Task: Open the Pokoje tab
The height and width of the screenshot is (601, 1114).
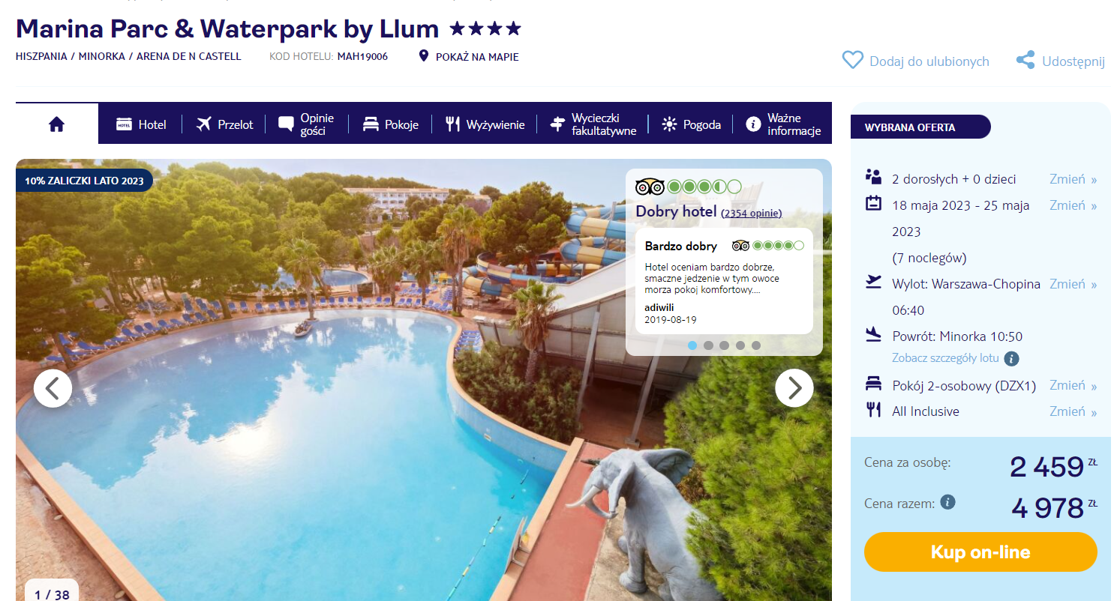Action: [x=390, y=124]
